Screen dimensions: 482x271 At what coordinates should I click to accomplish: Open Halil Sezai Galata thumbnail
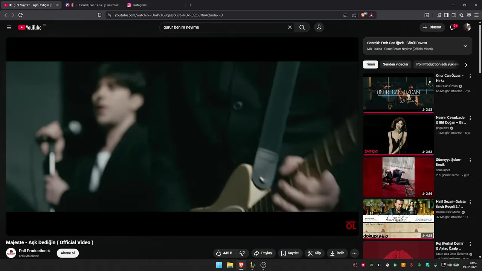coord(398,219)
